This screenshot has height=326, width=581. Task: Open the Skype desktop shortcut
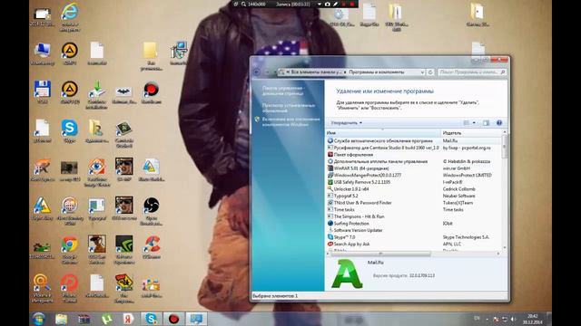coord(69,130)
